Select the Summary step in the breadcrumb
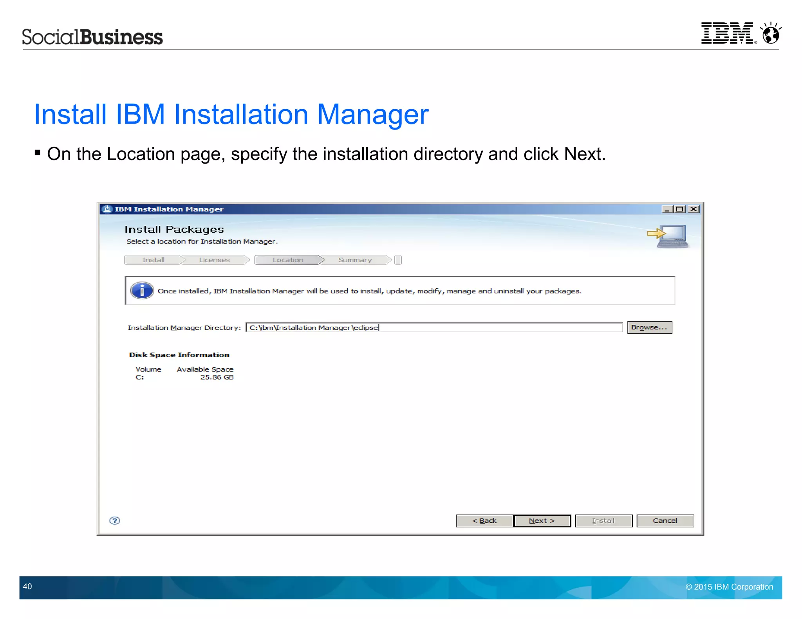802x619 pixels. tap(355, 260)
